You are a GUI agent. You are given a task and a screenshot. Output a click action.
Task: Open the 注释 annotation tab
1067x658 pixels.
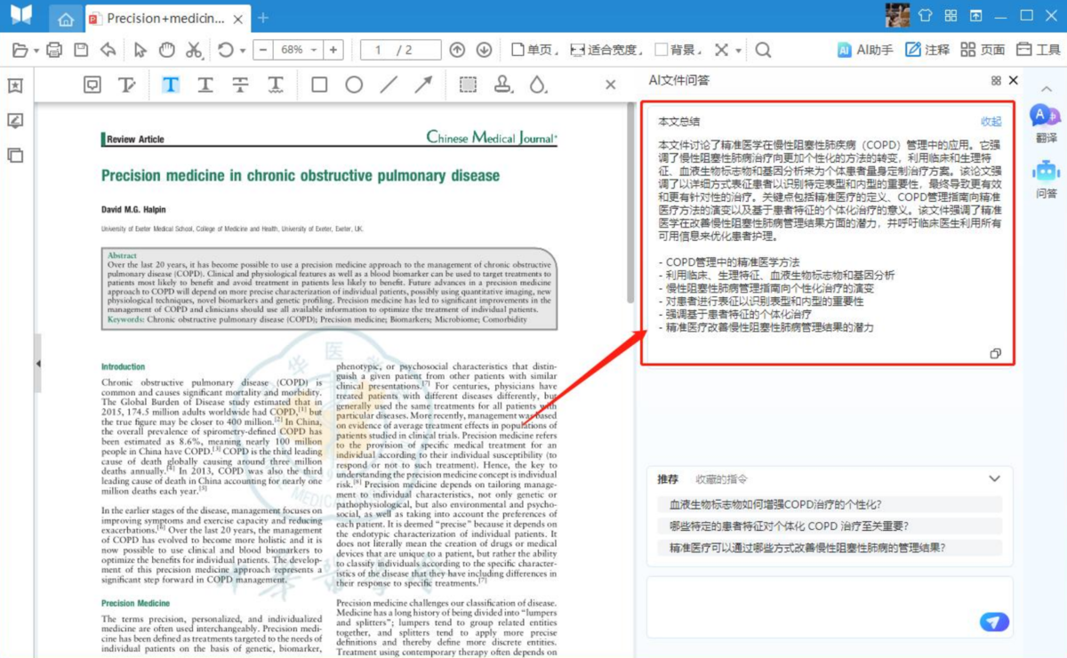point(927,50)
